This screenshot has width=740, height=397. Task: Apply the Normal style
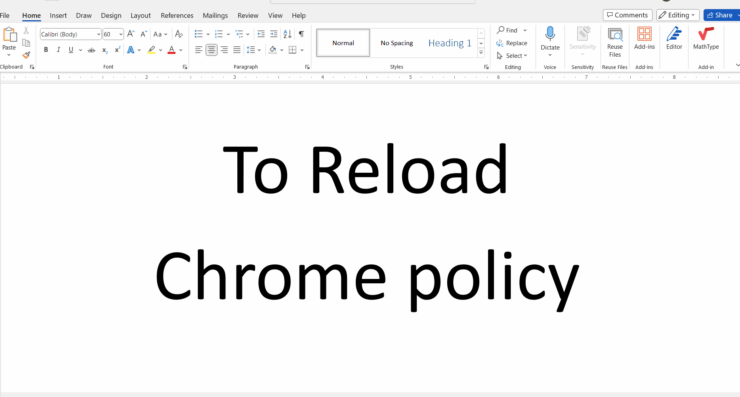click(x=343, y=43)
